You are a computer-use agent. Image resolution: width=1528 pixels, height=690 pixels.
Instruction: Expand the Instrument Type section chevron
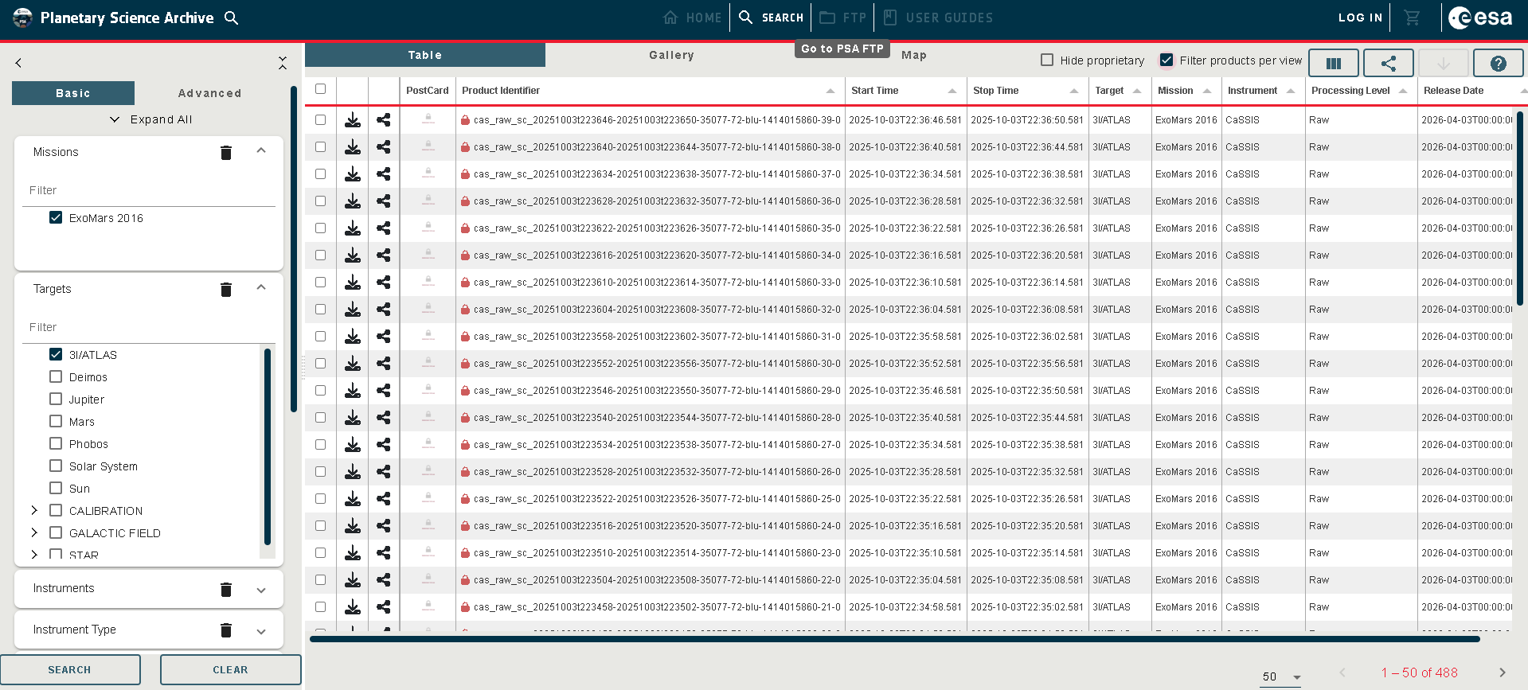coord(261,631)
